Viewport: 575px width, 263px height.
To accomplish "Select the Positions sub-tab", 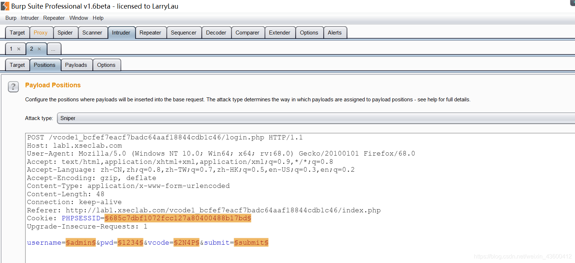I will [x=45, y=65].
